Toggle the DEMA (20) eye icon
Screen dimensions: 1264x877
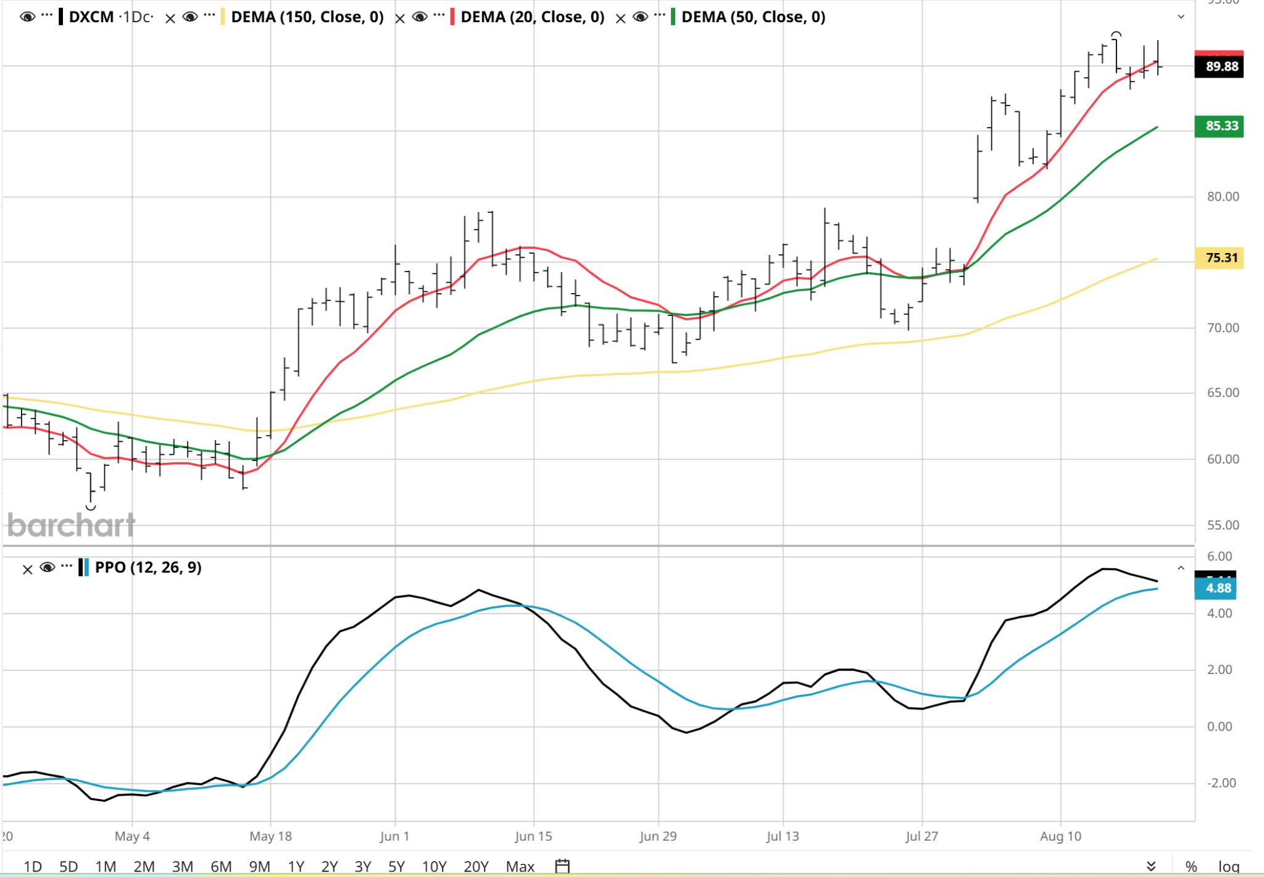(420, 17)
